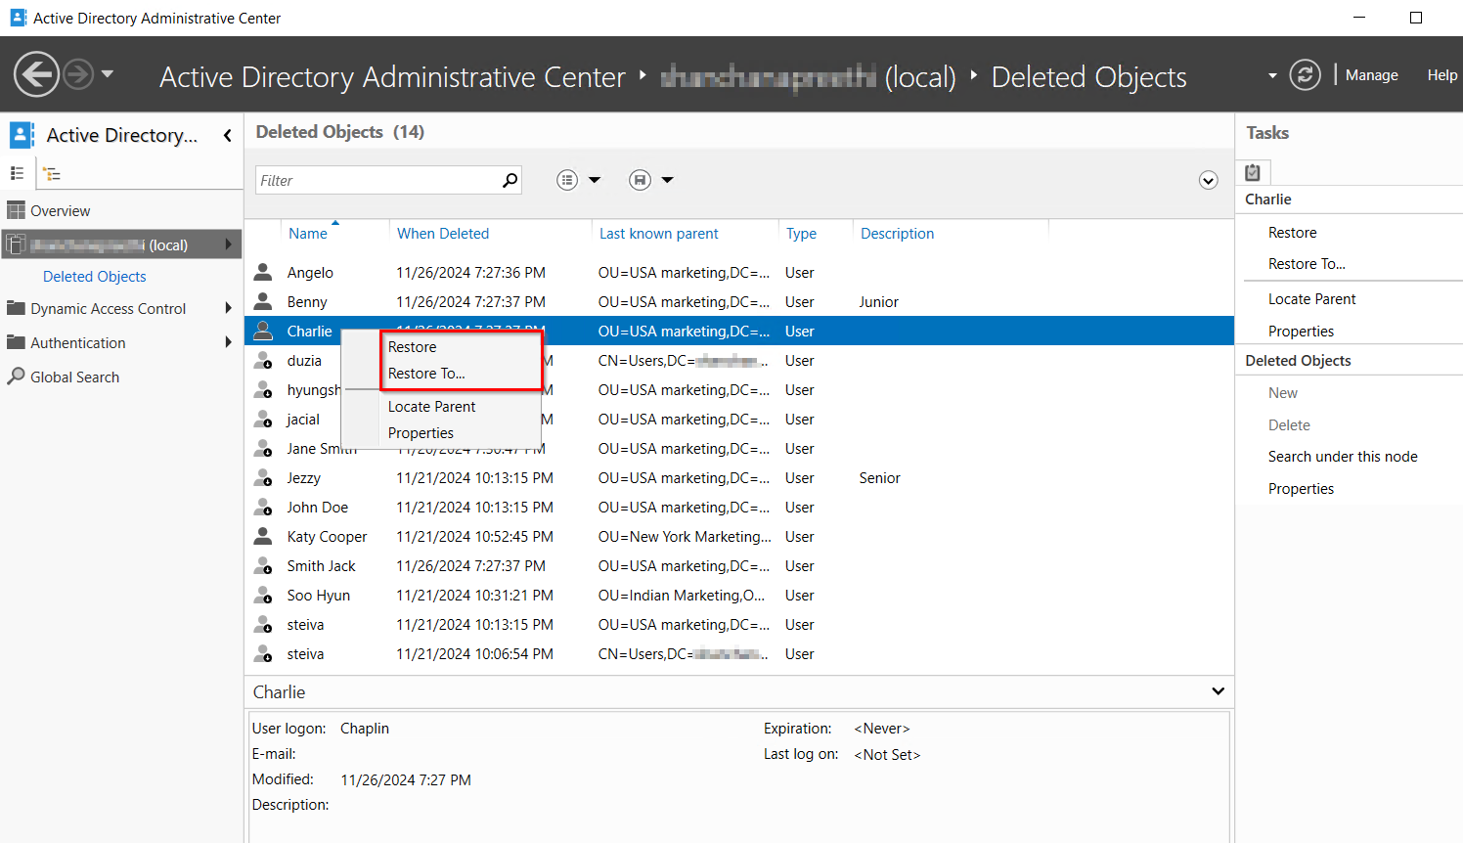
Task: Click the Add Navigation Nodes clipboard icon
Action: pyautogui.click(x=1253, y=171)
